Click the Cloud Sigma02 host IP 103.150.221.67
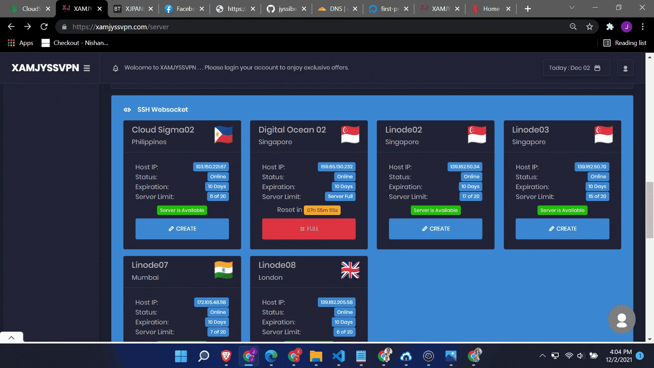Image resolution: width=654 pixels, height=368 pixels. tap(211, 167)
